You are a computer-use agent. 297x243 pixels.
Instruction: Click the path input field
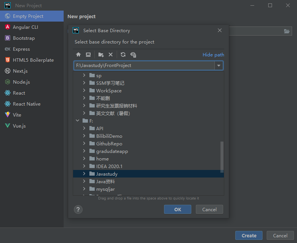tap(144, 65)
